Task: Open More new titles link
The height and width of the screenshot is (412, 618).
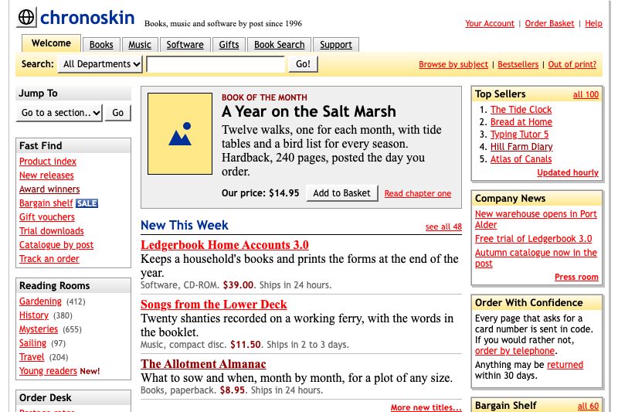Action: (x=426, y=407)
